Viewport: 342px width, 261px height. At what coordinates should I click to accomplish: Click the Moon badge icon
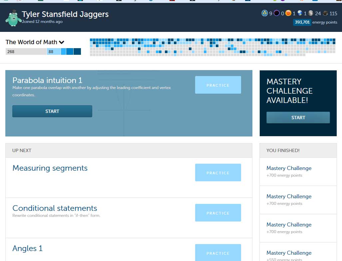point(311,13)
